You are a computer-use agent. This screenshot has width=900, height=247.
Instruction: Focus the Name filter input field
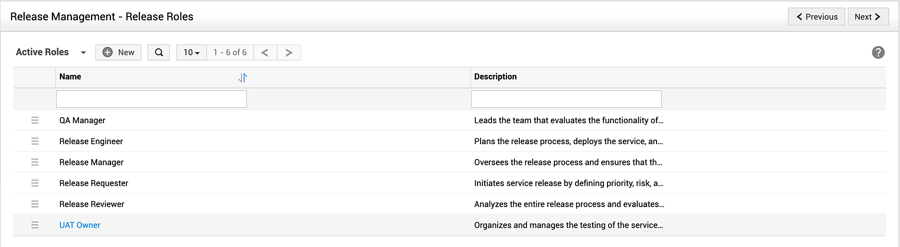tap(151, 99)
